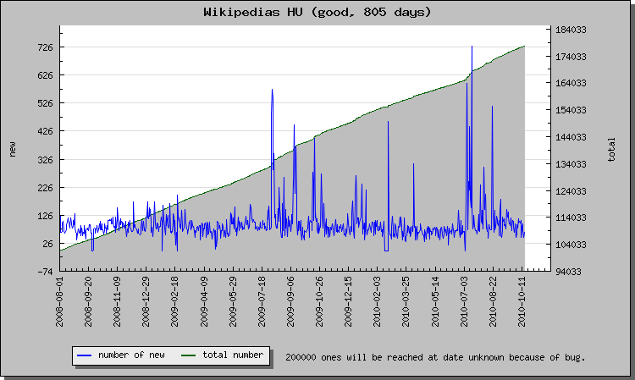Click the green 'total number' legend line
This screenshot has height=380, width=635.
[x=188, y=355]
